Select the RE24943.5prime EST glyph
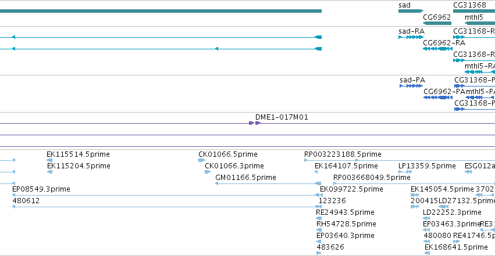 pos(319,218)
